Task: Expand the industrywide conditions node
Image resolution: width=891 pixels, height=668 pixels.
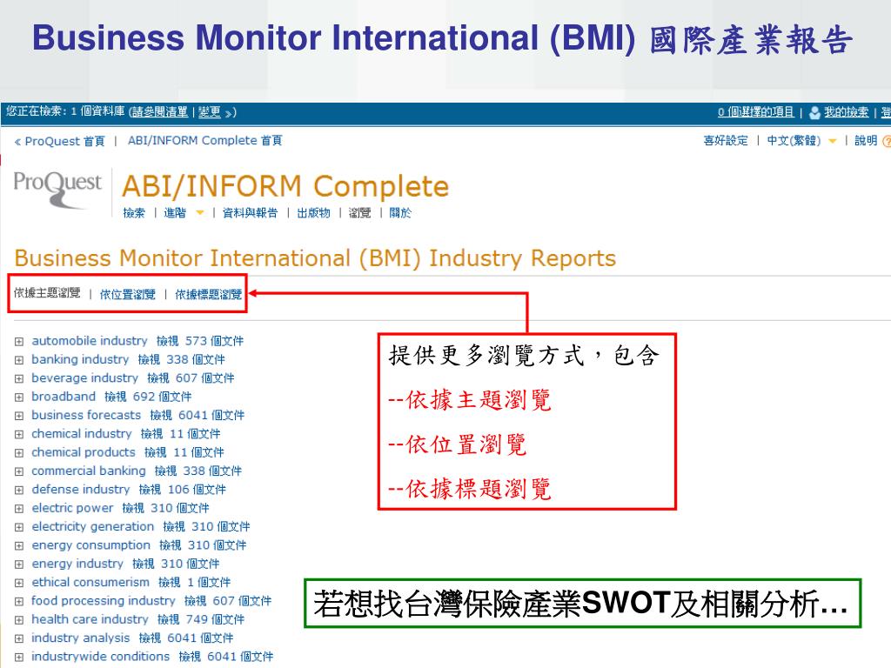Action: point(19,658)
